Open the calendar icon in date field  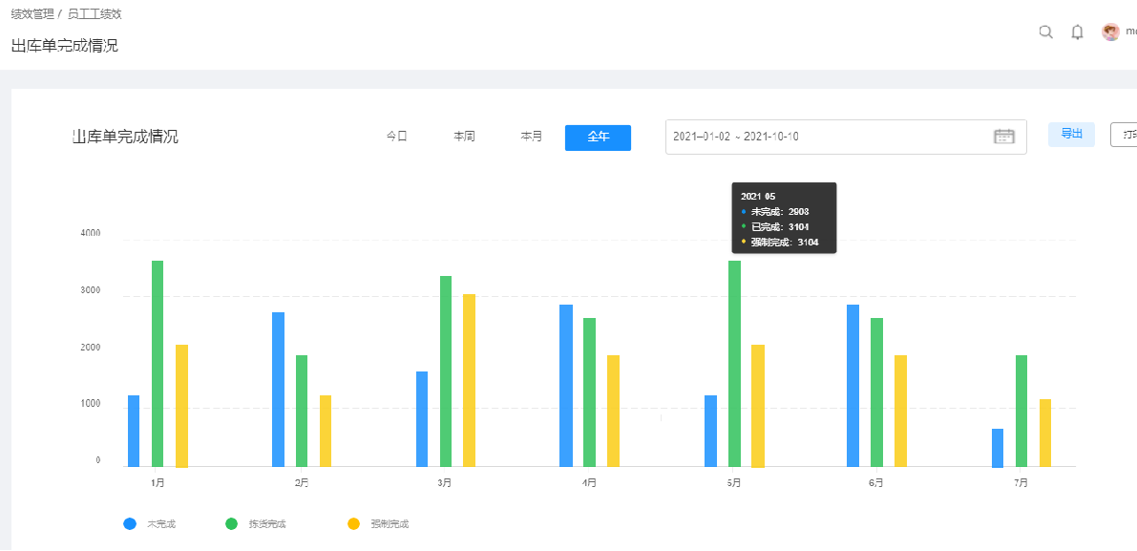[1003, 137]
